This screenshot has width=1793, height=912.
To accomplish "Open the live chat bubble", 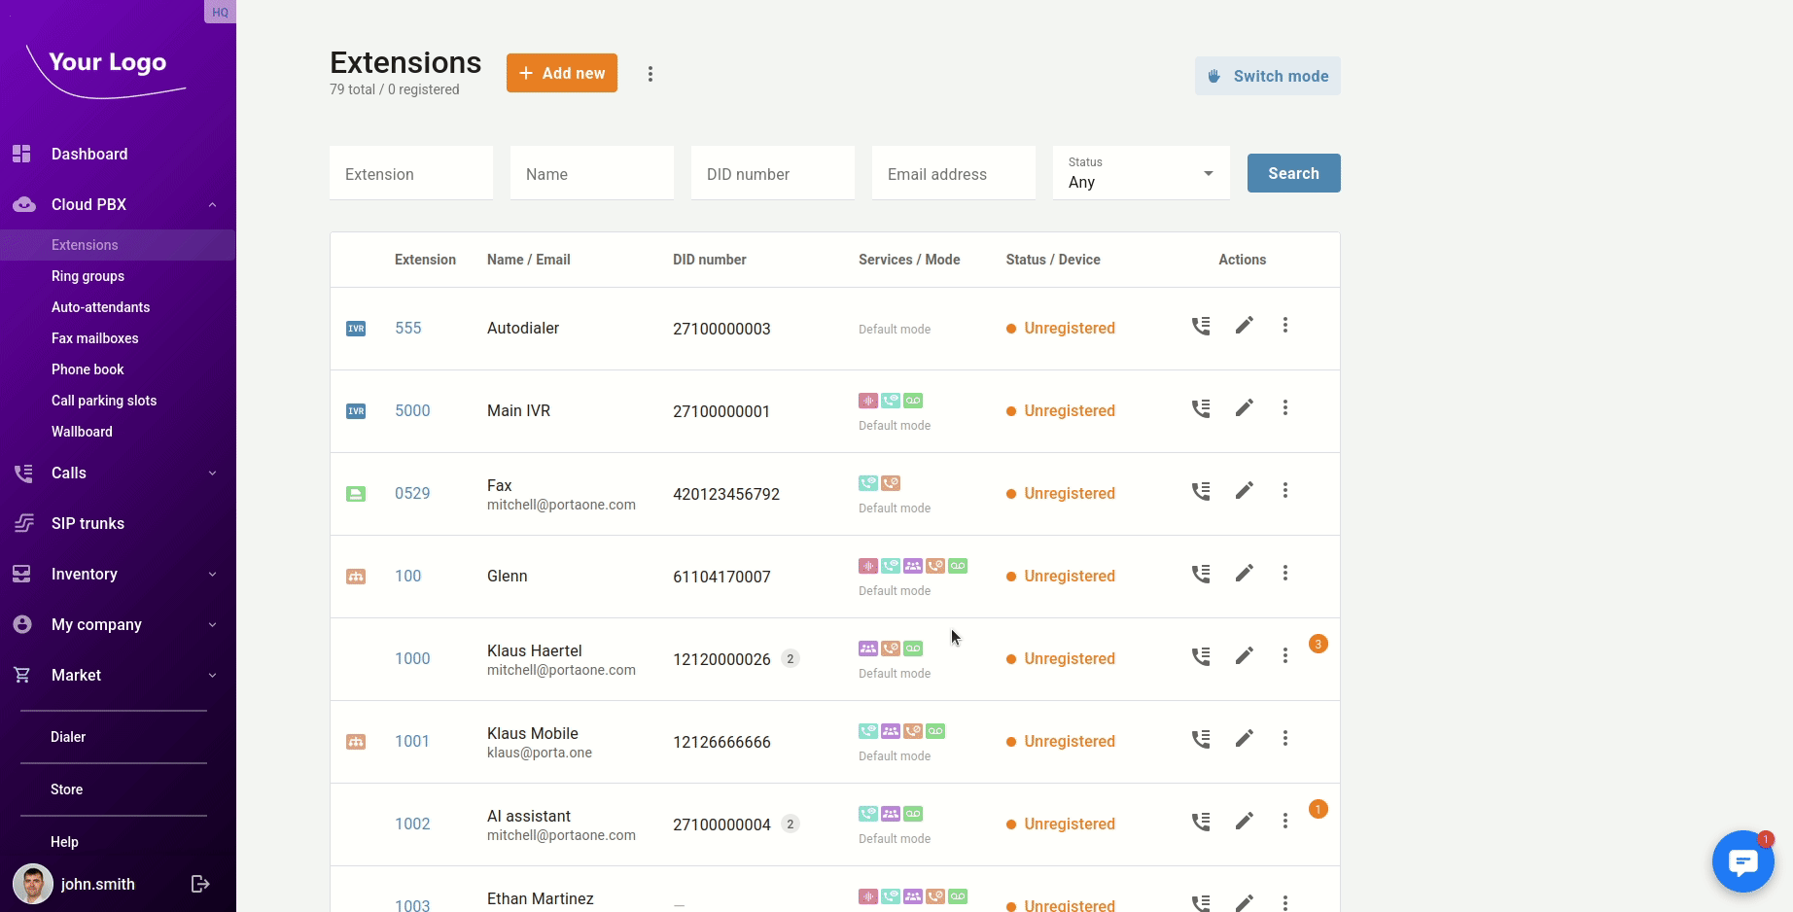I will (x=1741, y=861).
